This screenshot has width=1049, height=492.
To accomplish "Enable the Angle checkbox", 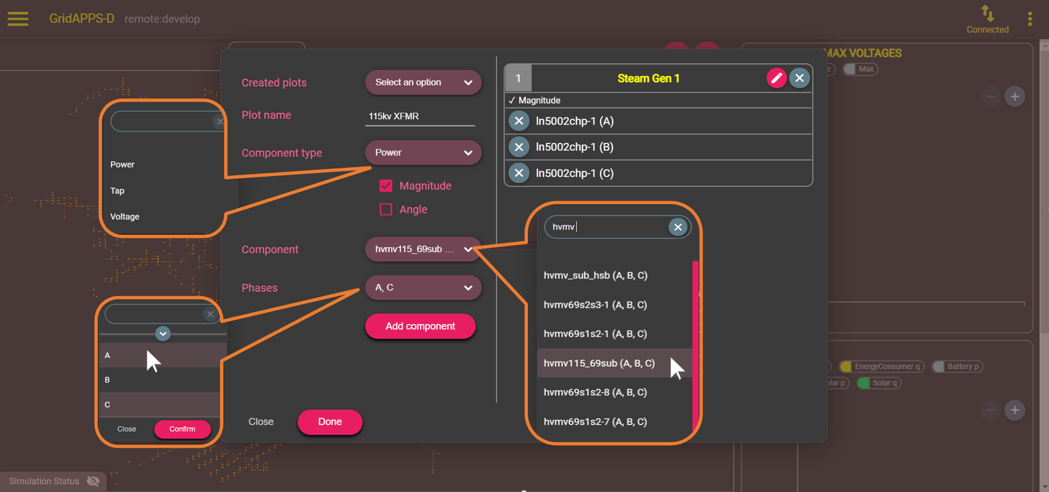I will 386,209.
